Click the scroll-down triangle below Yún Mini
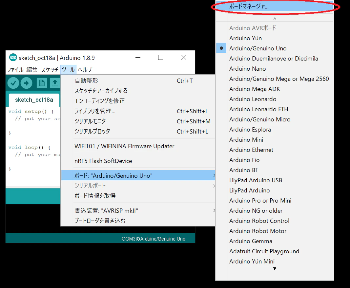Screen dimensions: 350x288 tap(275, 269)
